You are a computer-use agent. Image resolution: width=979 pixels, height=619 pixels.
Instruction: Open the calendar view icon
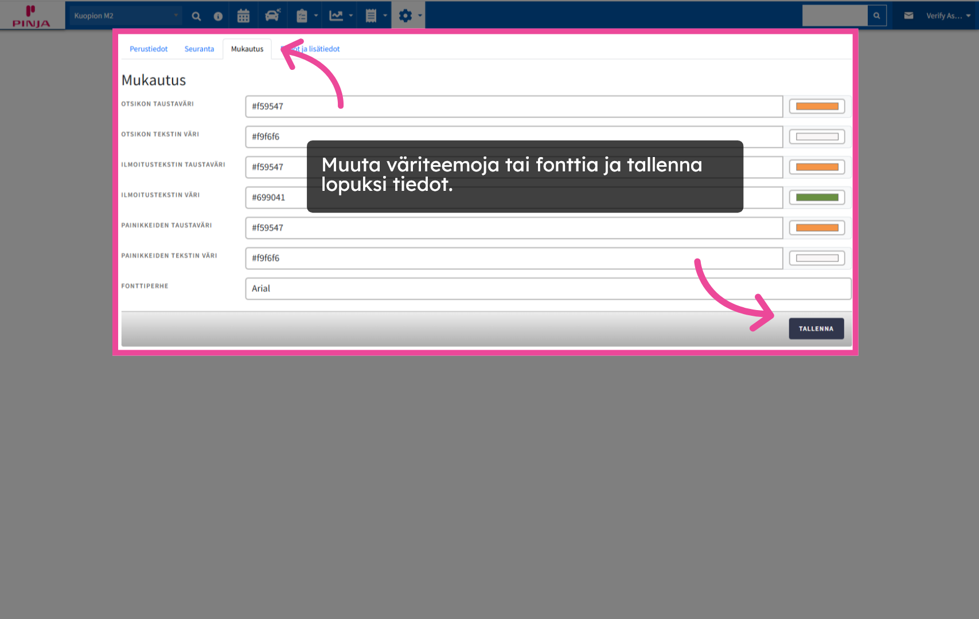point(243,16)
